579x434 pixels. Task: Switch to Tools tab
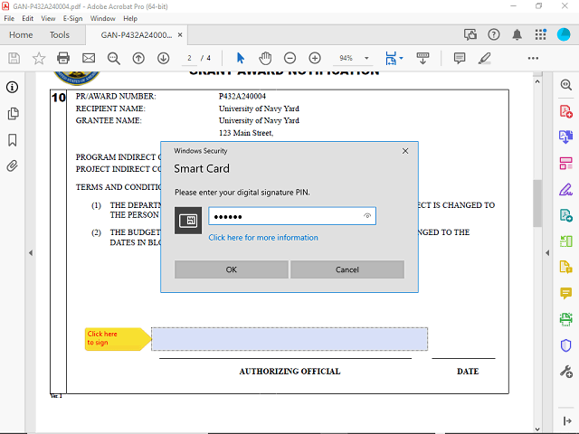(x=60, y=35)
